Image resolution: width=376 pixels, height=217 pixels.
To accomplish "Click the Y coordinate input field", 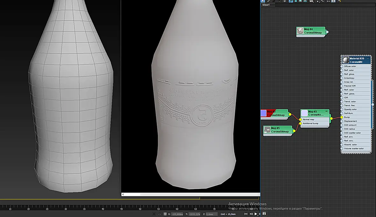I will point(194,214).
